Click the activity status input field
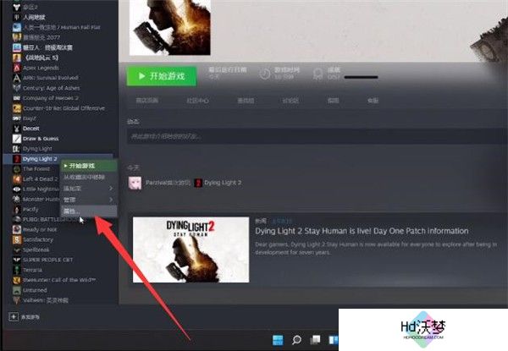The image size is (508, 351). click(317, 136)
